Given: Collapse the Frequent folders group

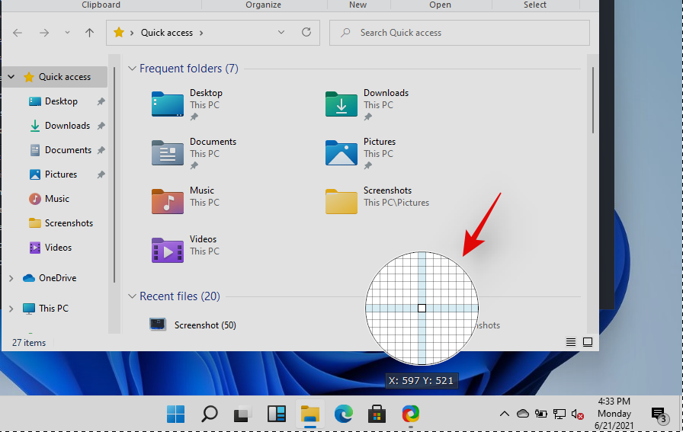Looking at the screenshot, I should tap(132, 69).
